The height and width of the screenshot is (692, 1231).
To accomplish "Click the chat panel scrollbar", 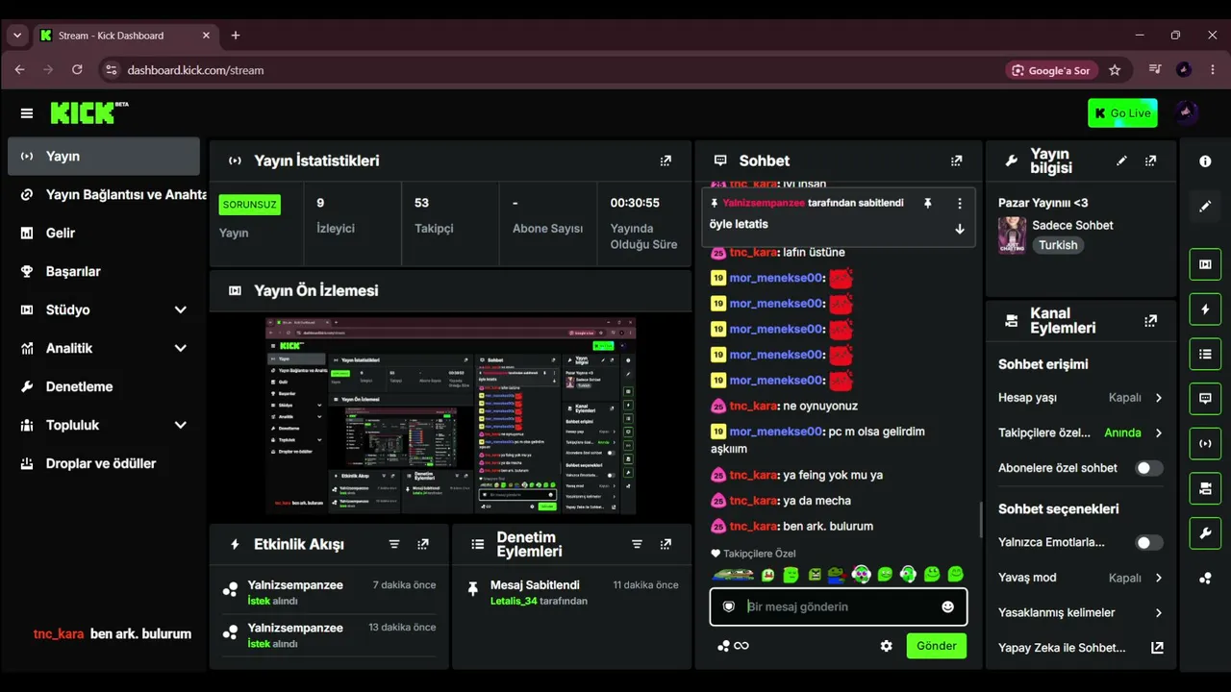I will pos(980,519).
